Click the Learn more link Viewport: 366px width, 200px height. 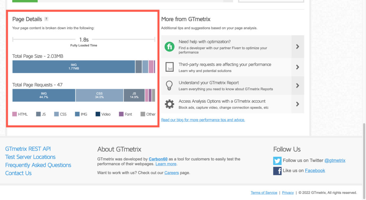pos(166,164)
